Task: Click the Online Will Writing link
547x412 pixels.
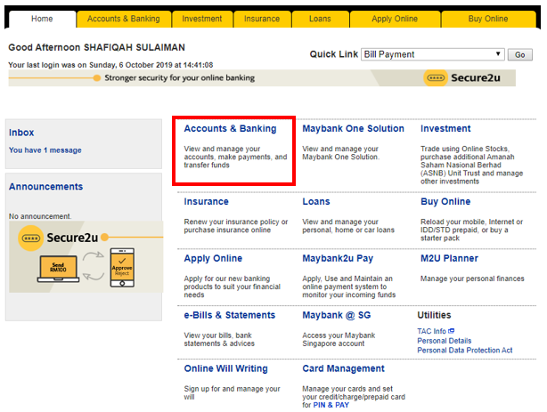Action: click(x=225, y=368)
